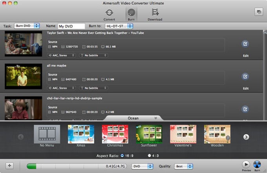
Task: Select the 4:3 aspect ratio
Action: (149, 155)
